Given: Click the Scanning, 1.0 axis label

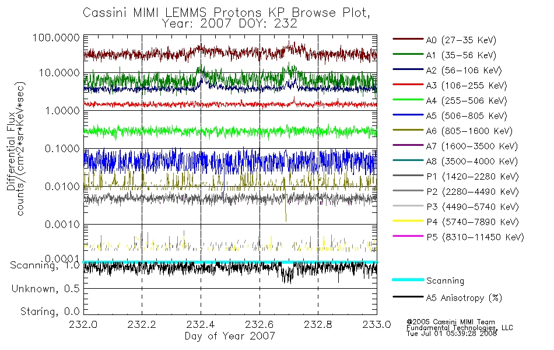Looking at the screenshot, I should [45, 265].
